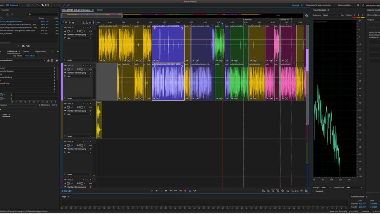This screenshot has height=214, width=380.
Task: Click Marker 01 on the timeline
Action: point(248,20)
